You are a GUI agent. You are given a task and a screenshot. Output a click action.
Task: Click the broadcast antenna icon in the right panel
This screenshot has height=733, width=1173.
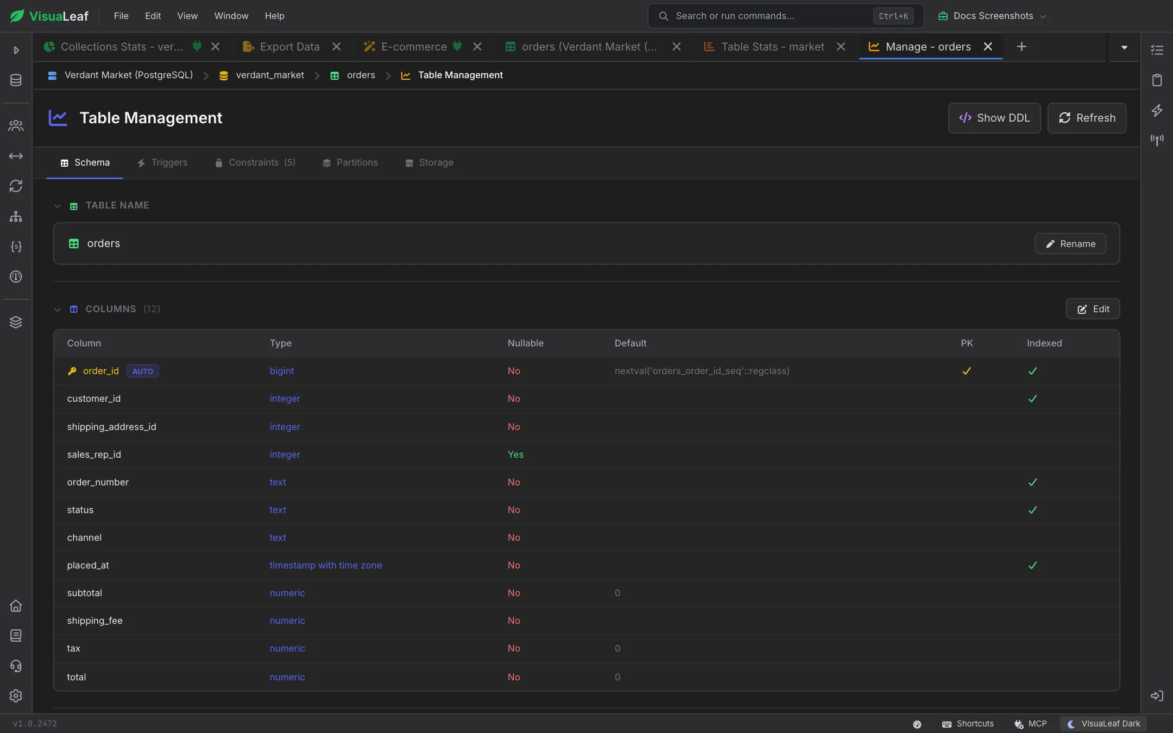click(x=1157, y=140)
